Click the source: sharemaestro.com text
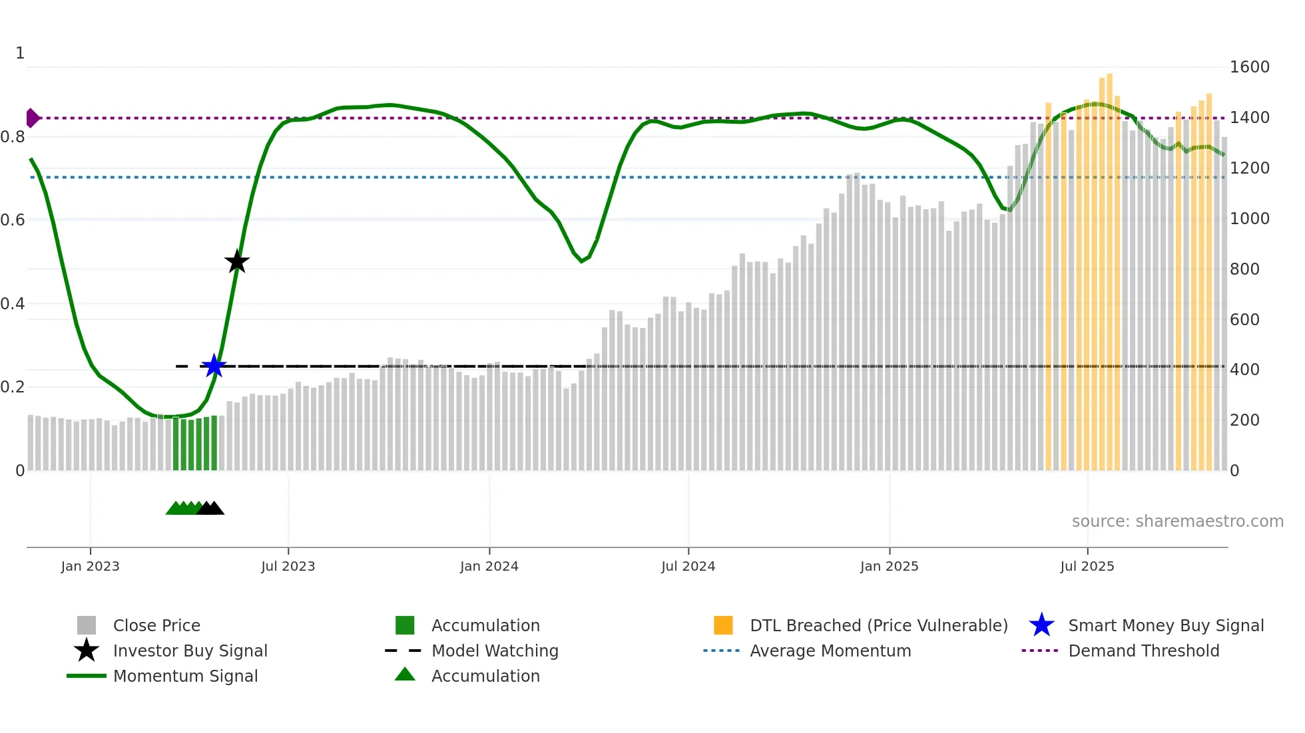The image size is (1305, 733). point(1177,521)
